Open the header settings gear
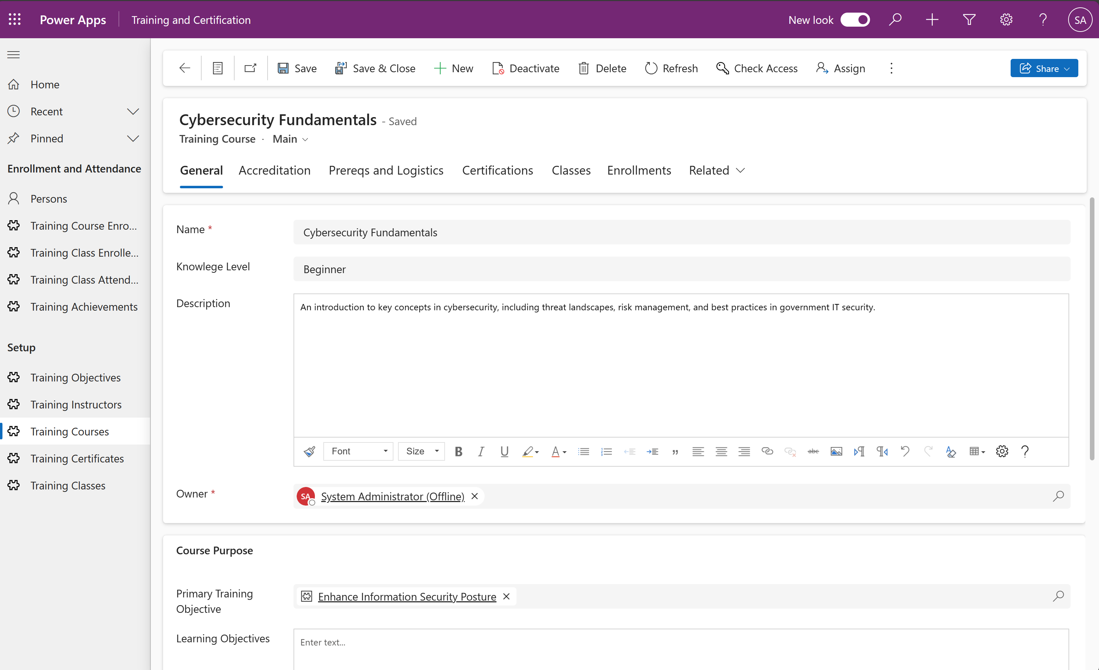The height and width of the screenshot is (670, 1099). click(1006, 20)
